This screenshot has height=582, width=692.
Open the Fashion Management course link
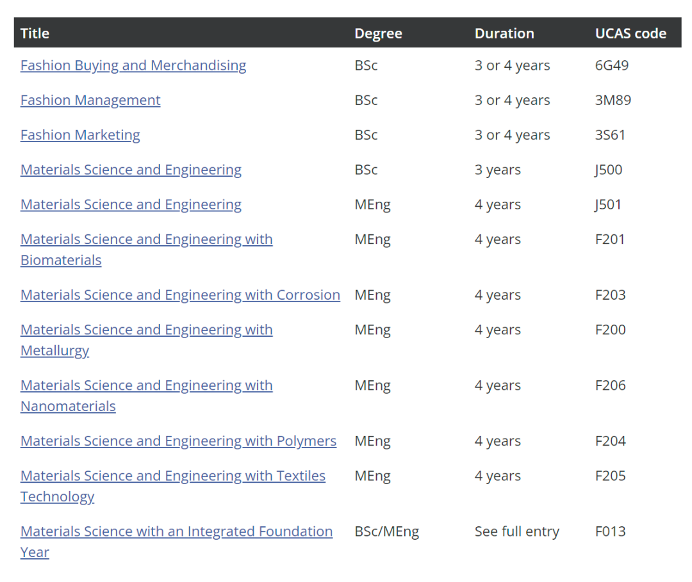click(x=90, y=100)
